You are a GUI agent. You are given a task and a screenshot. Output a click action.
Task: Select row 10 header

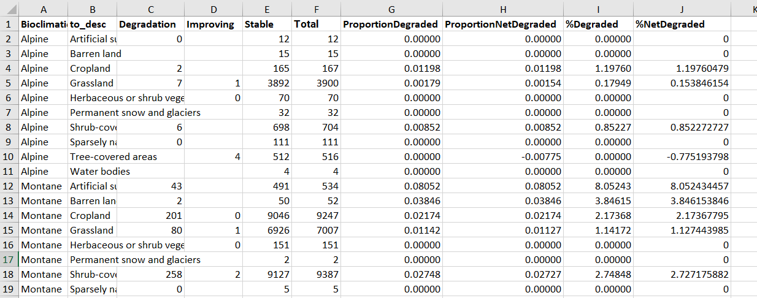click(x=9, y=156)
